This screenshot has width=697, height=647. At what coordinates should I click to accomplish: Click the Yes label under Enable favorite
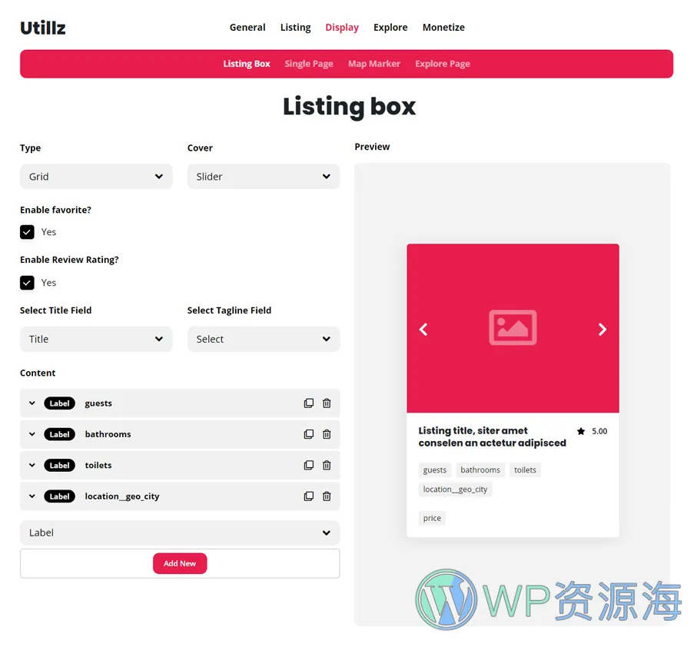48,232
